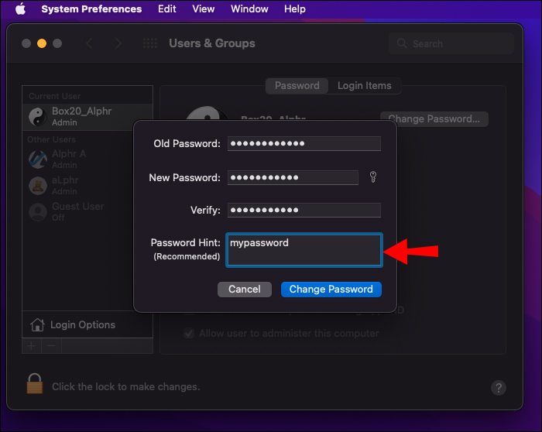Click the key icon beside New Password

372,178
